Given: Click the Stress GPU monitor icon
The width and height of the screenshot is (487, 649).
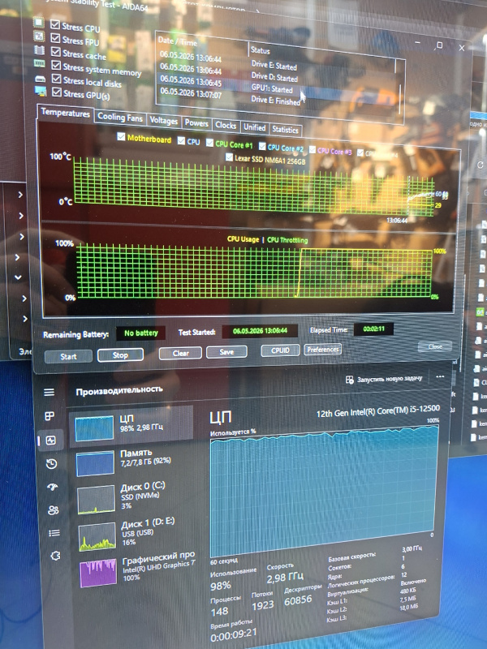Looking at the screenshot, I should coord(41,91).
